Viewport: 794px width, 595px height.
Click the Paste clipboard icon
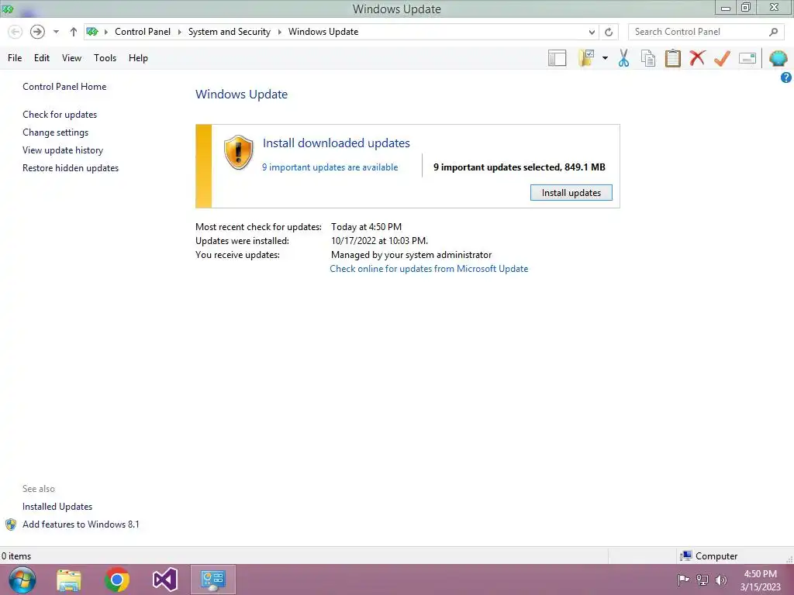tap(672, 58)
